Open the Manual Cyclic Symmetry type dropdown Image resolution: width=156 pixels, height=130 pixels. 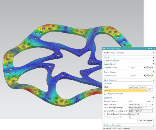(153, 53)
